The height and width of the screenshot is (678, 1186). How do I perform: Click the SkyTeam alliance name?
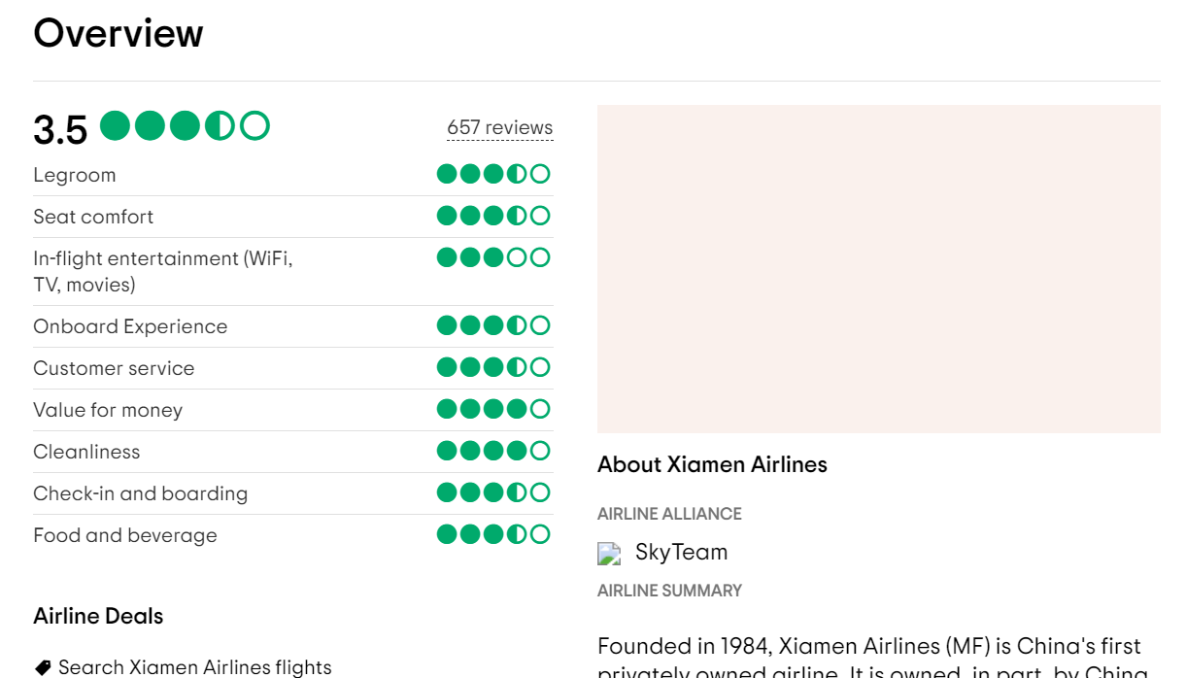point(681,552)
